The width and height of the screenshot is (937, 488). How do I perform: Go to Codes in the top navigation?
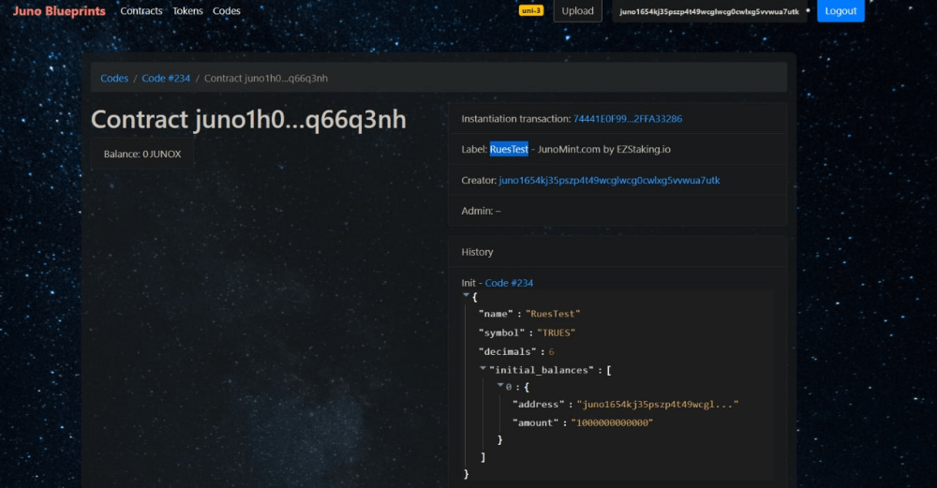point(226,11)
